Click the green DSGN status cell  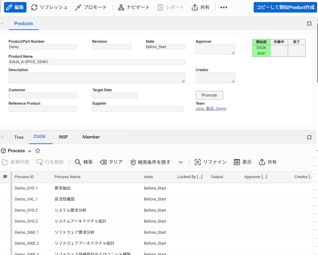pyautogui.click(x=261, y=48)
